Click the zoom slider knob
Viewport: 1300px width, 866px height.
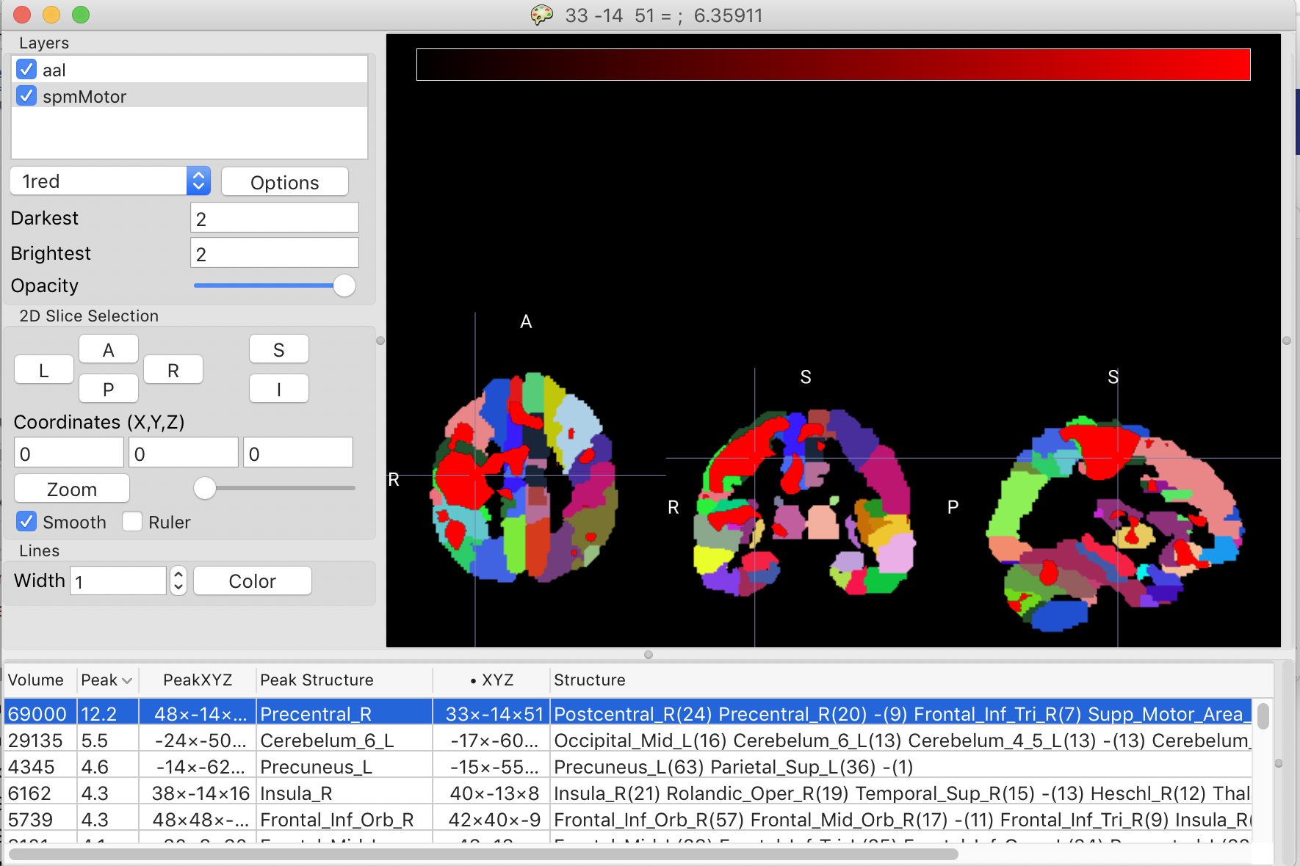205,488
